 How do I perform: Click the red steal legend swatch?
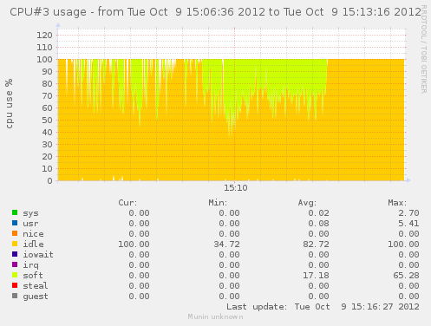pyautogui.click(x=15, y=285)
